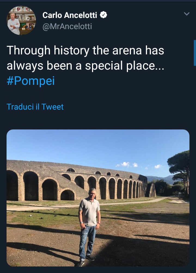This screenshot has height=273, width=196.
Task: Click the man standing in the photo
Action: (x=89, y=223)
